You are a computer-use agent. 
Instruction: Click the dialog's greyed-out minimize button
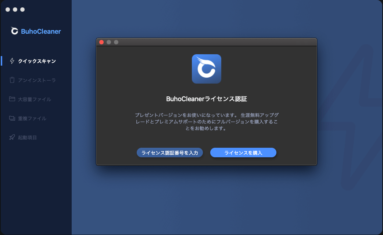point(109,42)
